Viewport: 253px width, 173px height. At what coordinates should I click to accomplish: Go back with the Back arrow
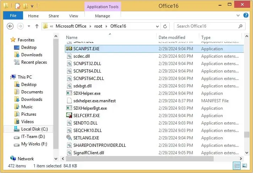click(10, 26)
